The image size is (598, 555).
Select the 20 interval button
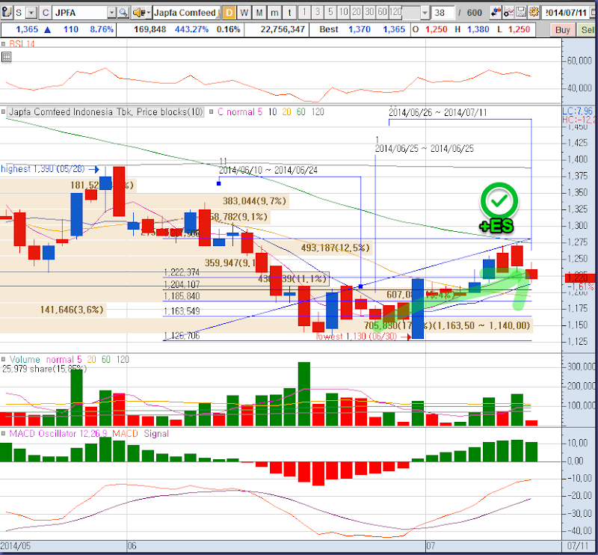click(357, 13)
